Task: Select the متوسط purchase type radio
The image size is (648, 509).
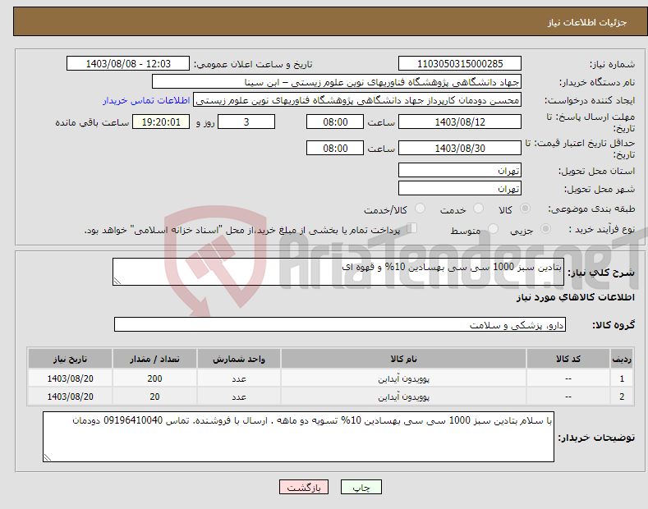Action: point(493,229)
